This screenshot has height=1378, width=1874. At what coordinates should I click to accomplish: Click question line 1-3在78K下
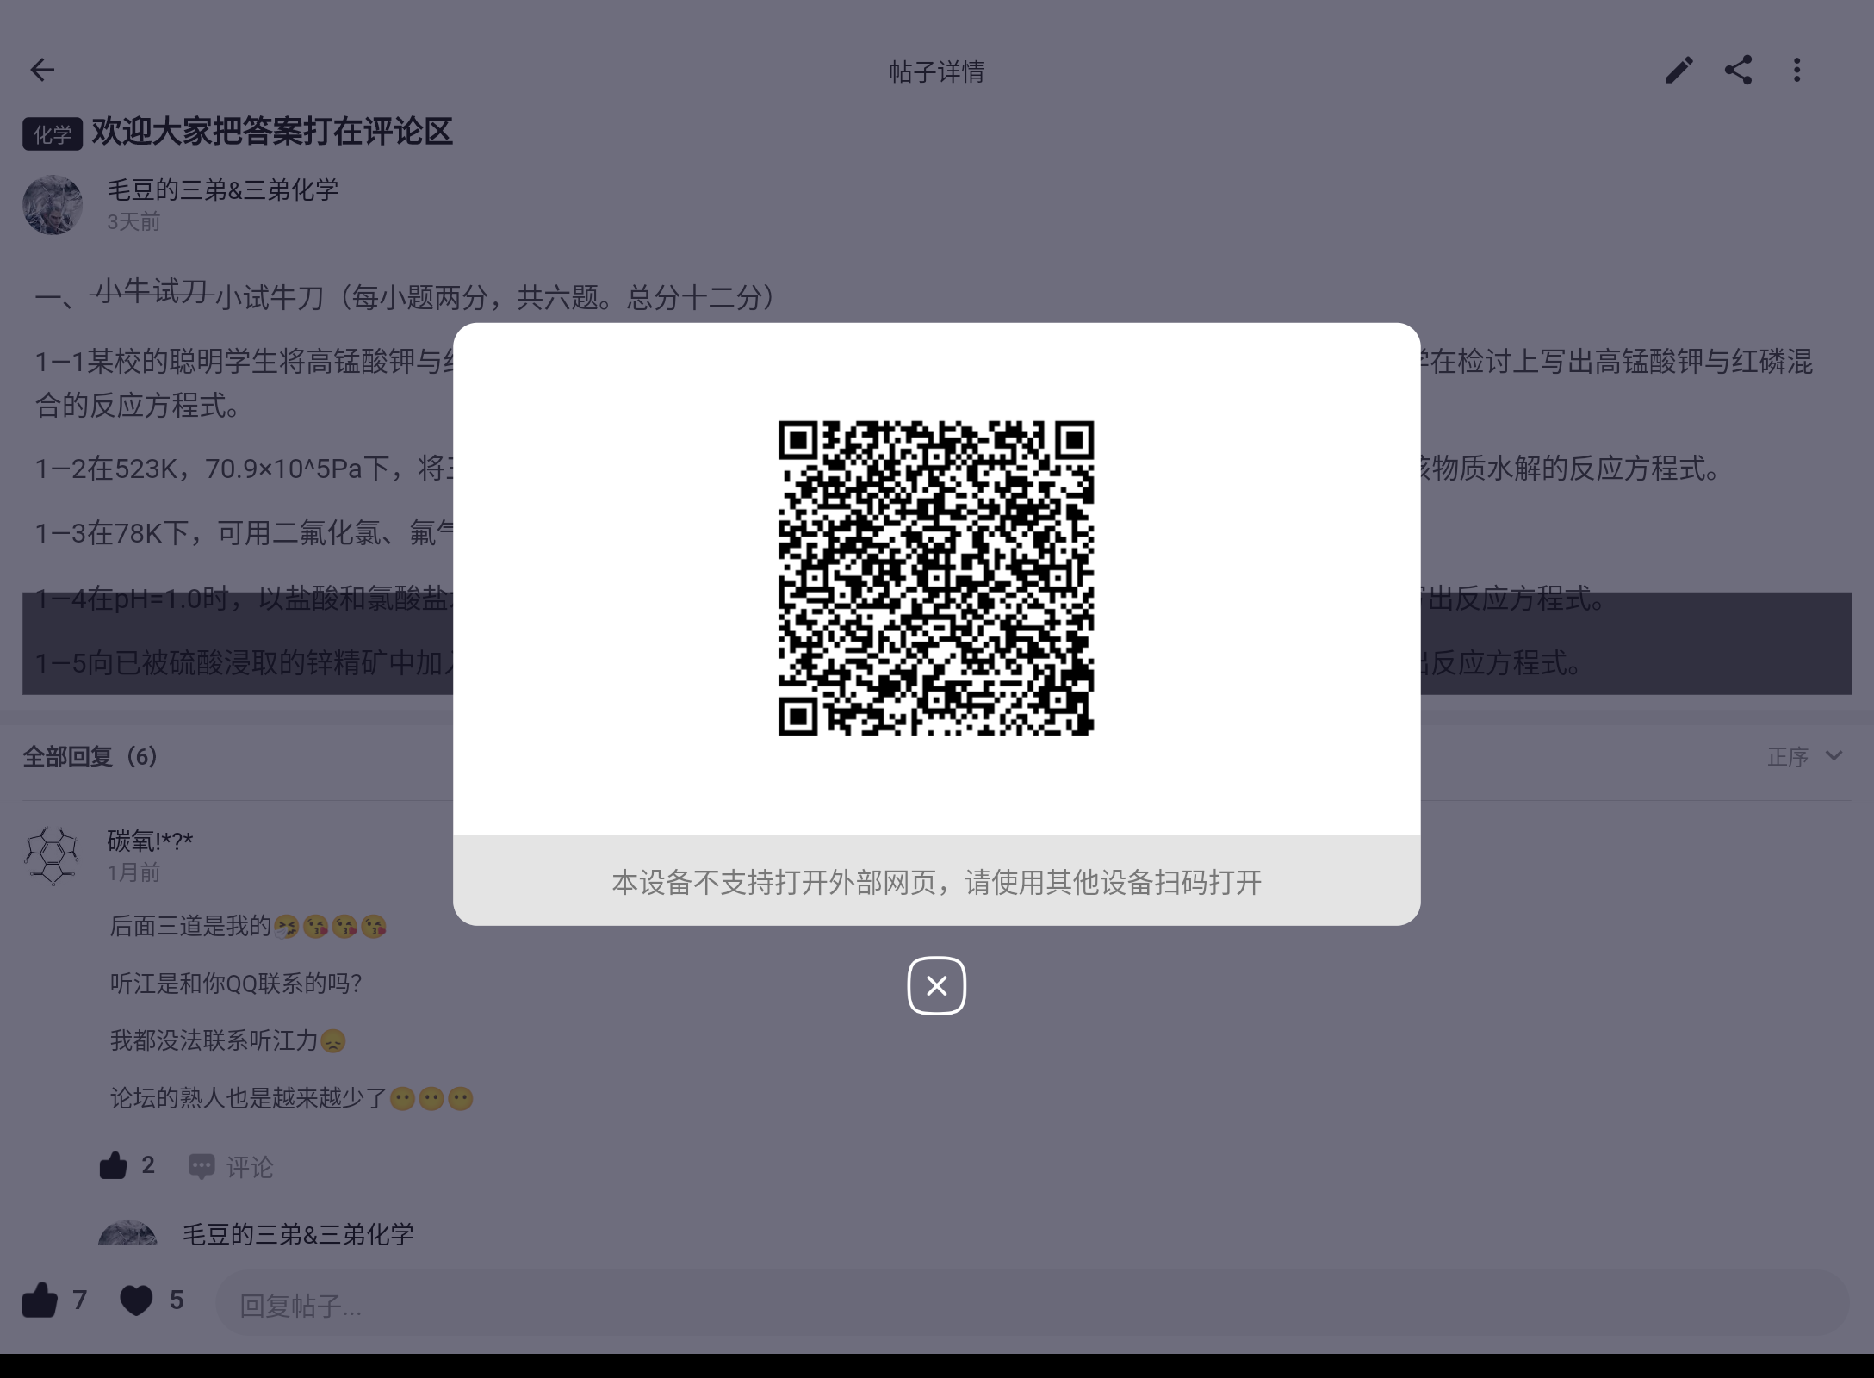click(x=244, y=533)
